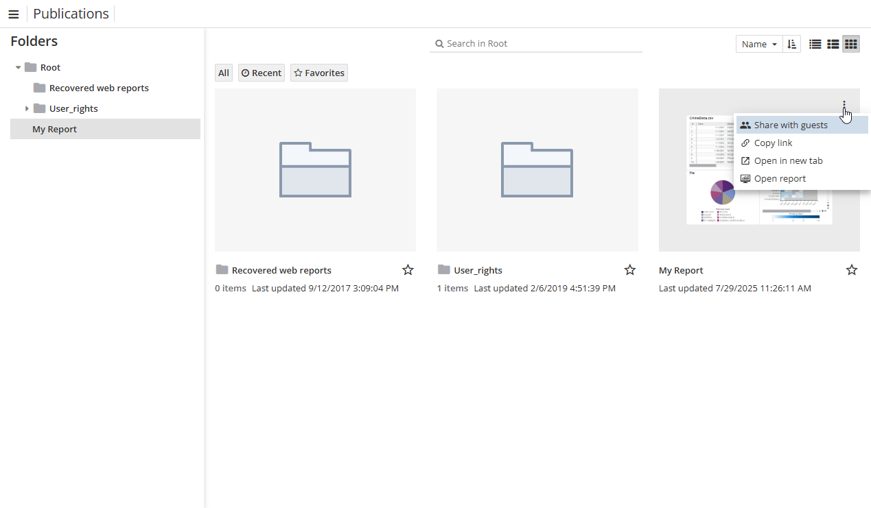Star Recovered web reports as favorite
The width and height of the screenshot is (871, 508).
tap(408, 270)
